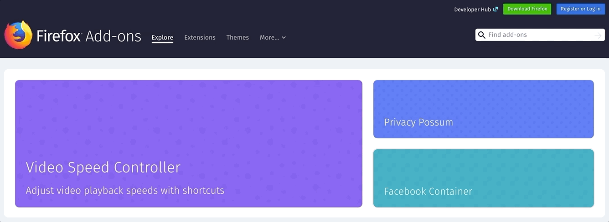Click 'Adjust video playback speeds with shortcuts' text

pos(125,191)
